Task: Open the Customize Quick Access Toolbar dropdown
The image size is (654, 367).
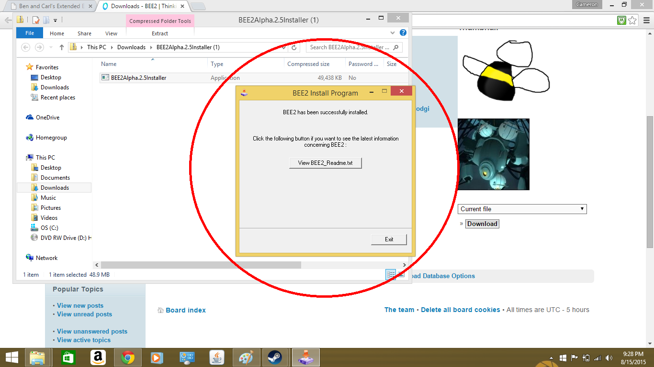Action: tap(55, 20)
